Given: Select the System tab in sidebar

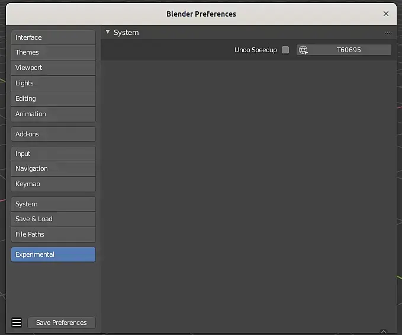Looking at the screenshot, I should [53, 204].
